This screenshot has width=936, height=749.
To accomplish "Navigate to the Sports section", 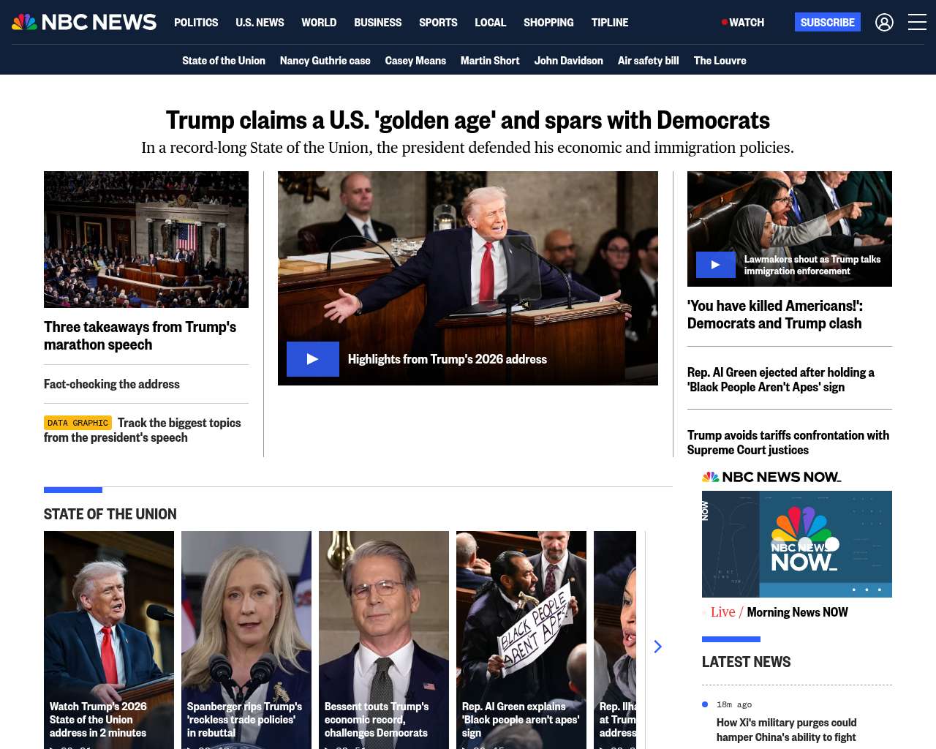I will click(438, 23).
